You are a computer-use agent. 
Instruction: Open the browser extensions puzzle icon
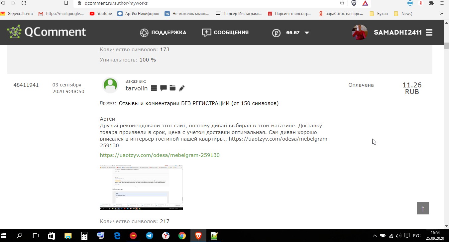click(431, 3)
